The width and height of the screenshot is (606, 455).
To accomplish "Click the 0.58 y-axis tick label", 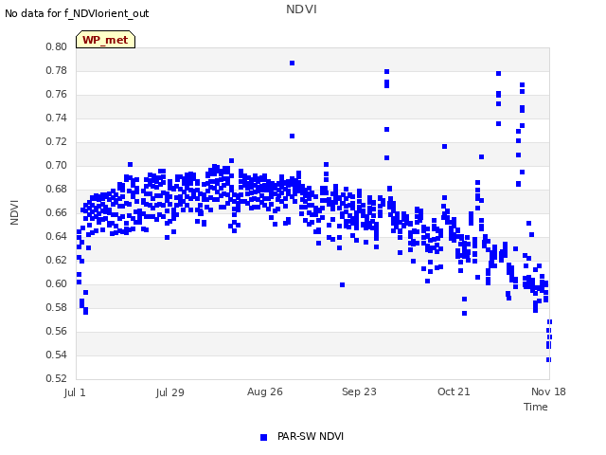I will point(56,307).
